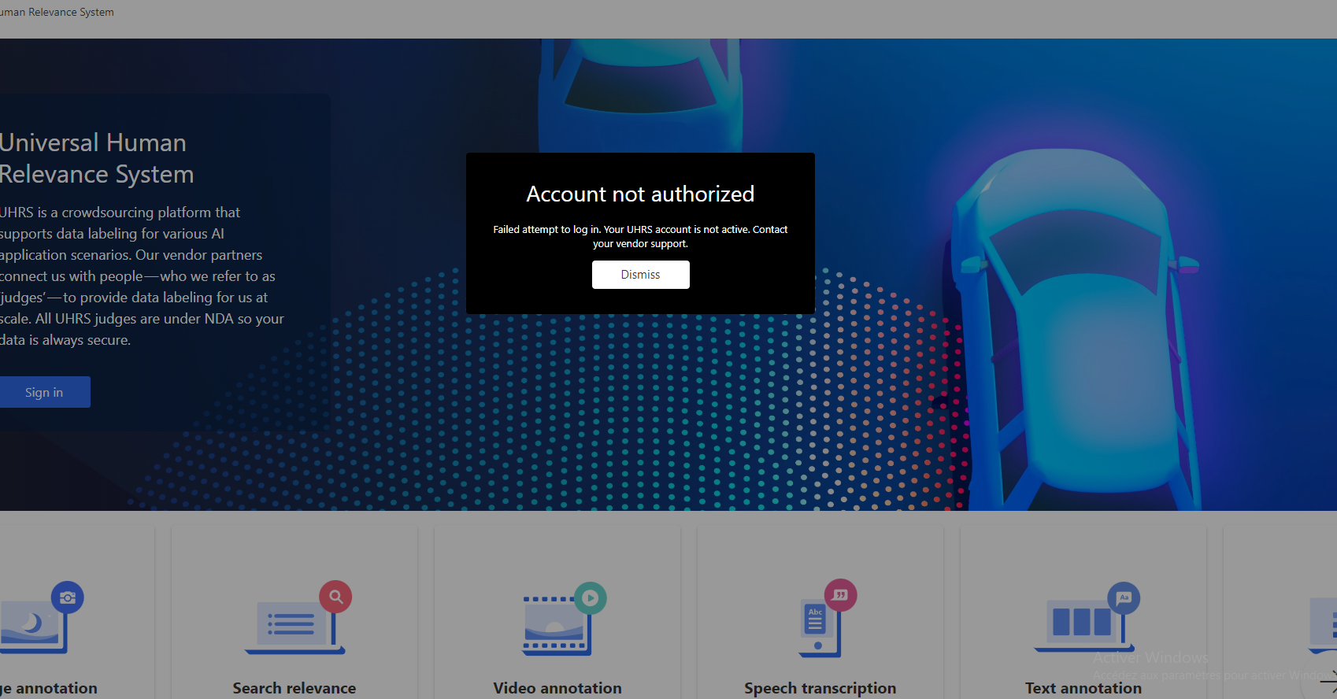
Task: Click the Universal Human Relevance System heading
Action: tap(97, 158)
